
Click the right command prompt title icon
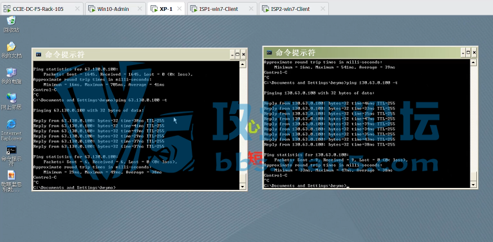pyautogui.click(x=269, y=53)
